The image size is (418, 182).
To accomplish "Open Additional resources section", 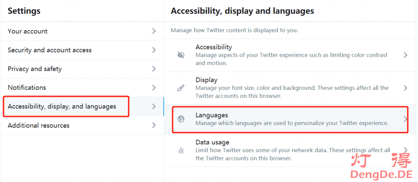I will tap(82, 125).
